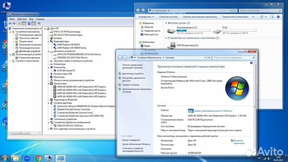The width and height of the screenshot is (288, 162).
Task: Open the D (E:) drive icon
Action: (x=217, y=31)
